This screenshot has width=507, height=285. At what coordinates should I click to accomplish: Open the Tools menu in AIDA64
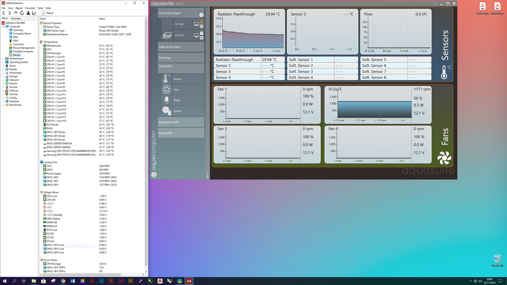tap(40, 8)
